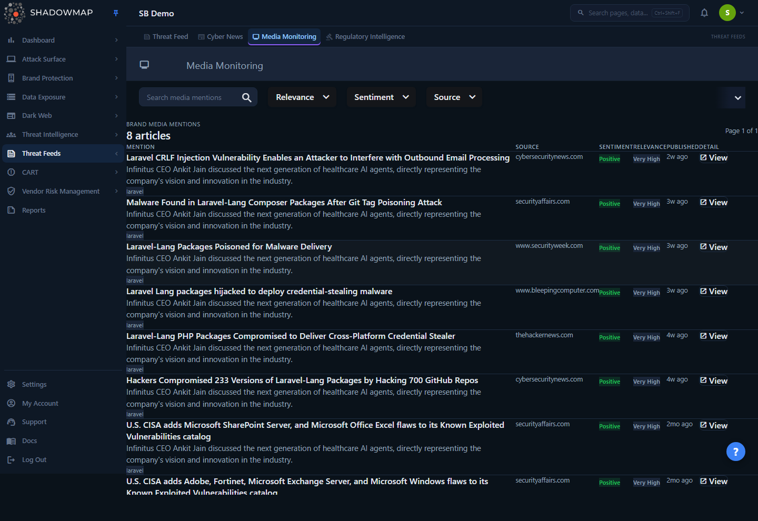Viewport: 758px width, 521px height.
Task: View the U.S. CISA SharePoint Server article
Action: tap(714, 426)
